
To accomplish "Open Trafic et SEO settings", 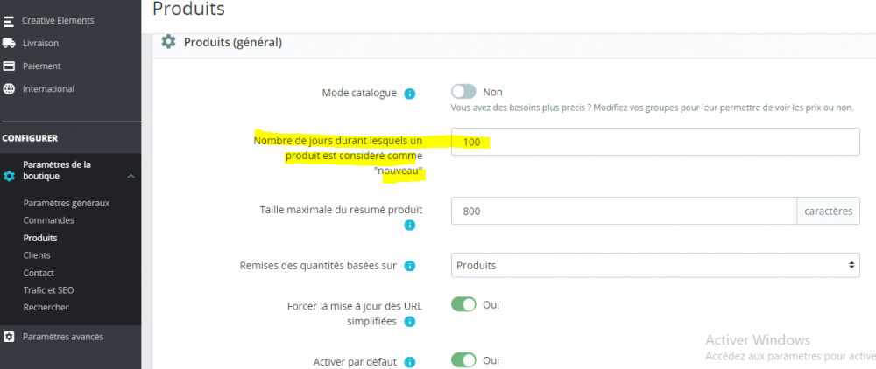I will (48, 289).
